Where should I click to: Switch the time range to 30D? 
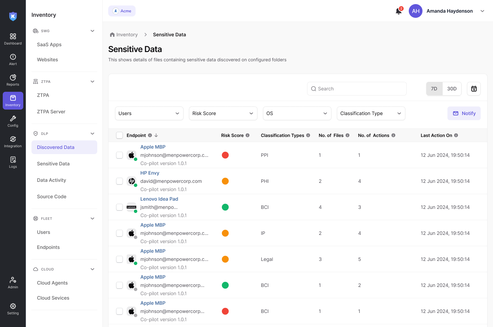tap(452, 88)
